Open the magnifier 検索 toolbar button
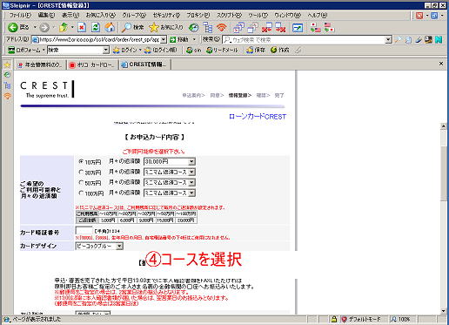Image resolution: width=449 pixels, height=325 pixels. click(x=132, y=28)
